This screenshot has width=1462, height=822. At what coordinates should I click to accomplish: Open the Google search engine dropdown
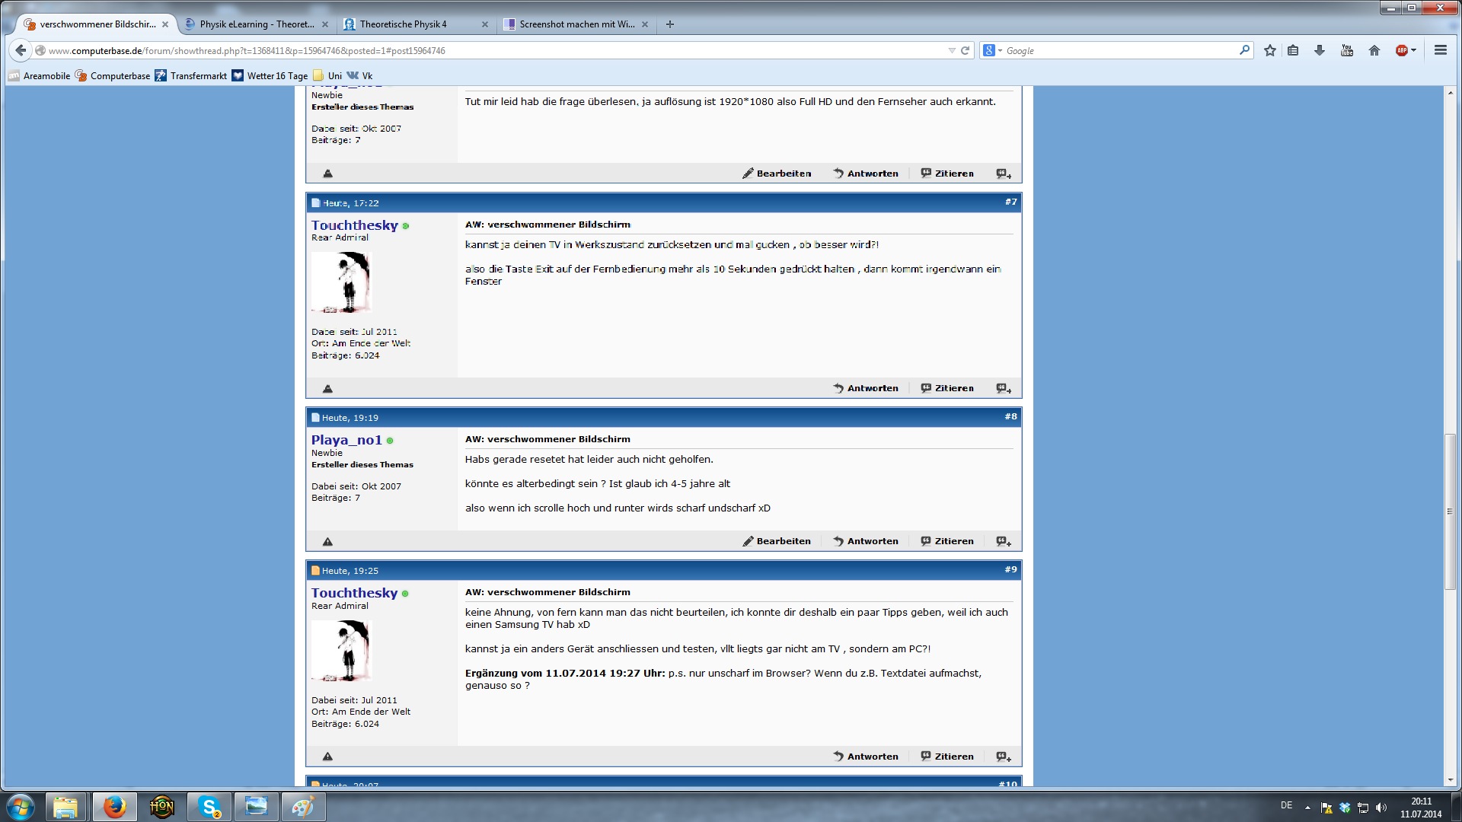992,50
